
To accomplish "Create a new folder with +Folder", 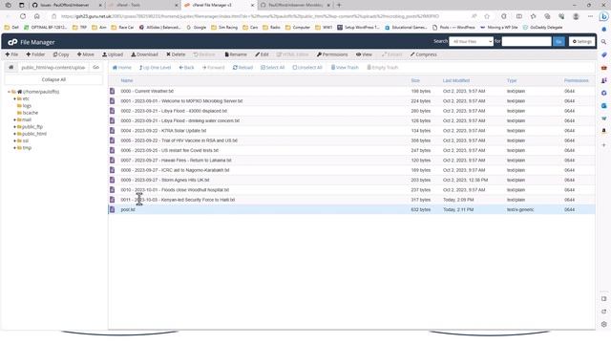I will click(35, 54).
